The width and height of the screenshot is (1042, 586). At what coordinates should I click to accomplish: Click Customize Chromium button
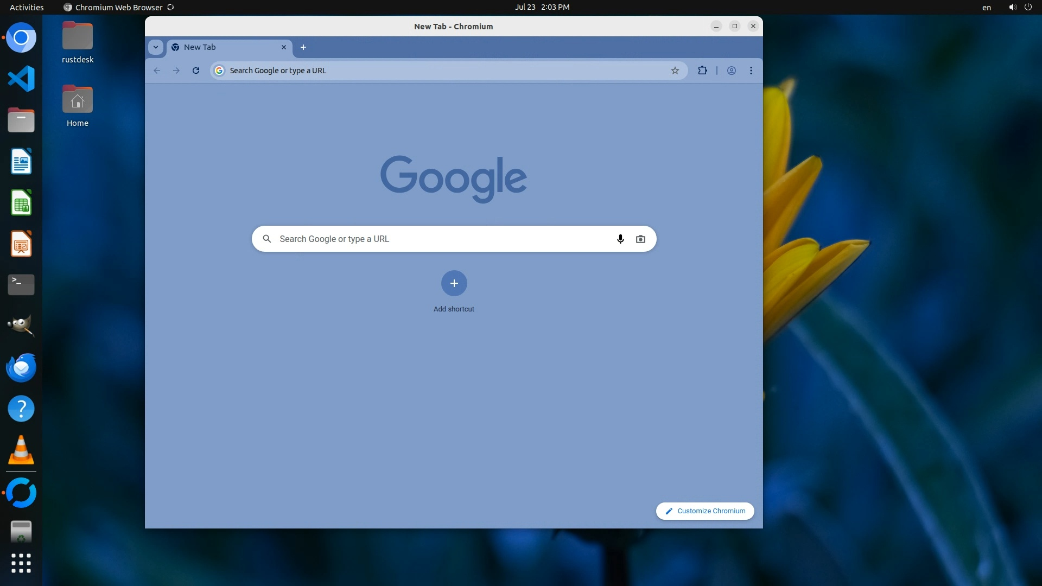pyautogui.click(x=704, y=511)
